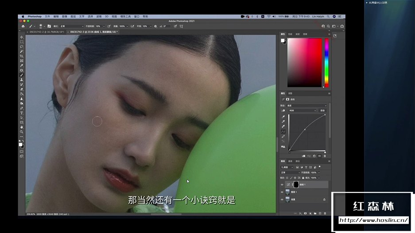Select the draw-curve pencil tool in Curves
Image resolution: width=415 pixels, height=233 pixels.
(283, 136)
